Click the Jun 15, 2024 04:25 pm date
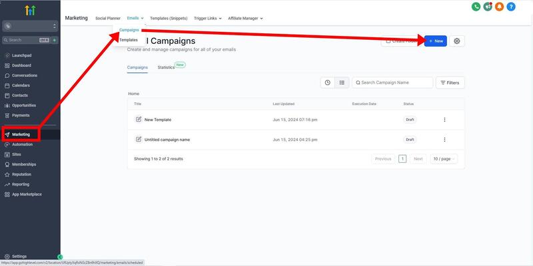The image size is (533, 266). click(x=295, y=140)
